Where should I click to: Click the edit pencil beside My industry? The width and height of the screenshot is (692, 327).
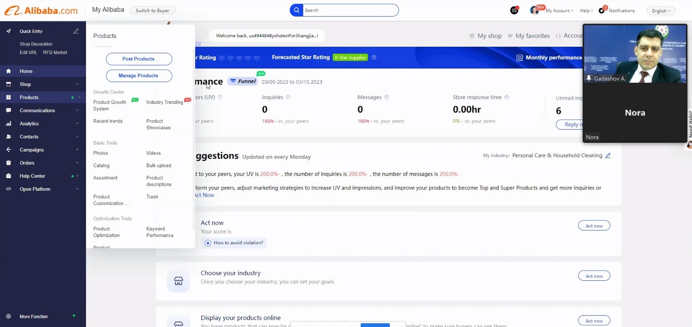(608, 155)
